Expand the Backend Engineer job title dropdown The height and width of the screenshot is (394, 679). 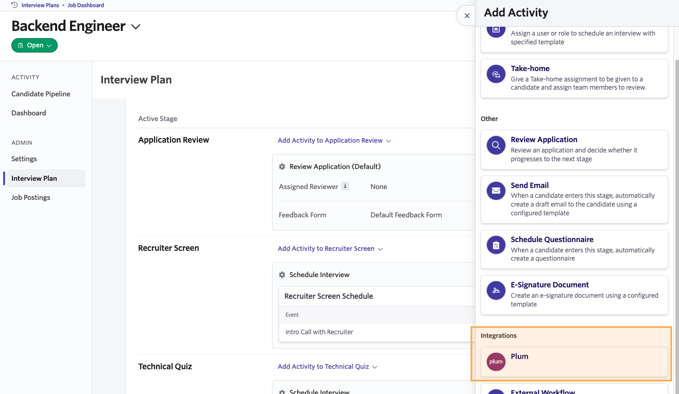pos(136,27)
